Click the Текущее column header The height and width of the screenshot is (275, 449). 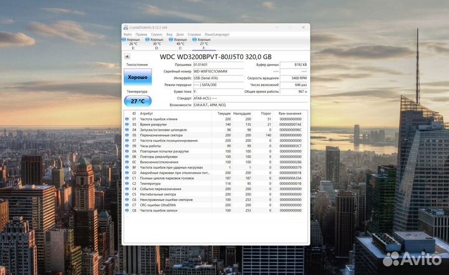(x=224, y=114)
